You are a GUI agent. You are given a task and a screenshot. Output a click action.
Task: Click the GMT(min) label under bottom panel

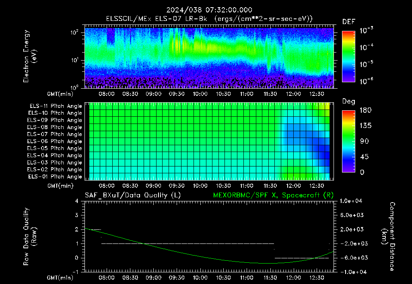coord(60,278)
